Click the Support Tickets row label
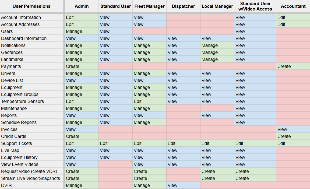The width and height of the screenshot is (310, 189). (32, 143)
